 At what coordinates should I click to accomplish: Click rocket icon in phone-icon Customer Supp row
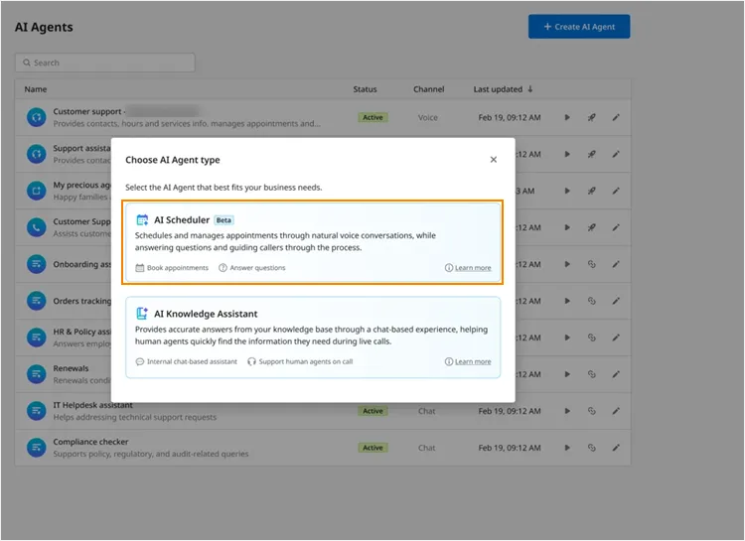click(x=592, y=227)
